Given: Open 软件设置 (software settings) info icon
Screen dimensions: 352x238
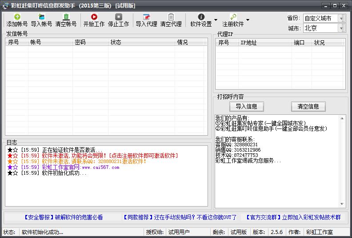Looking at the screenshot, I should [x=201, y=17].
